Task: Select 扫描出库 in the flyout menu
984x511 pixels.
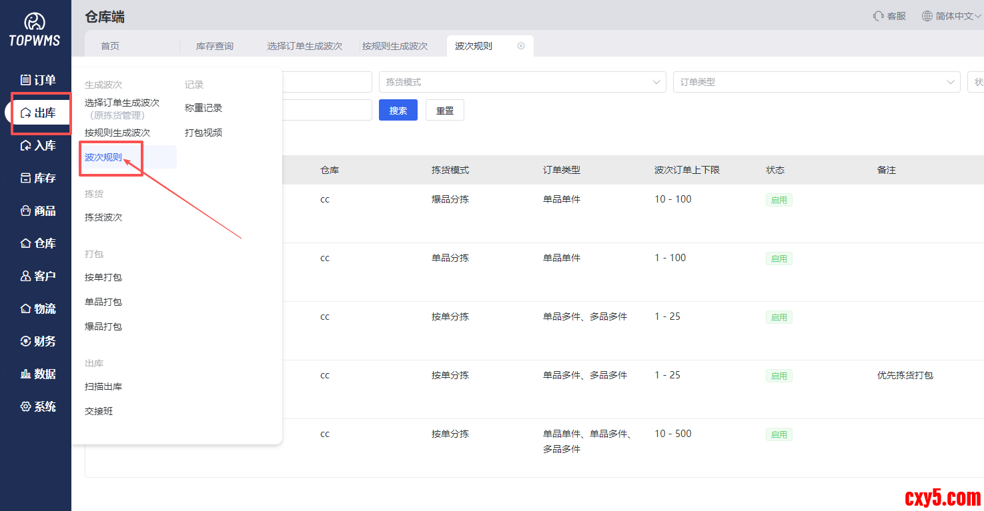Action: click(103, 386)
